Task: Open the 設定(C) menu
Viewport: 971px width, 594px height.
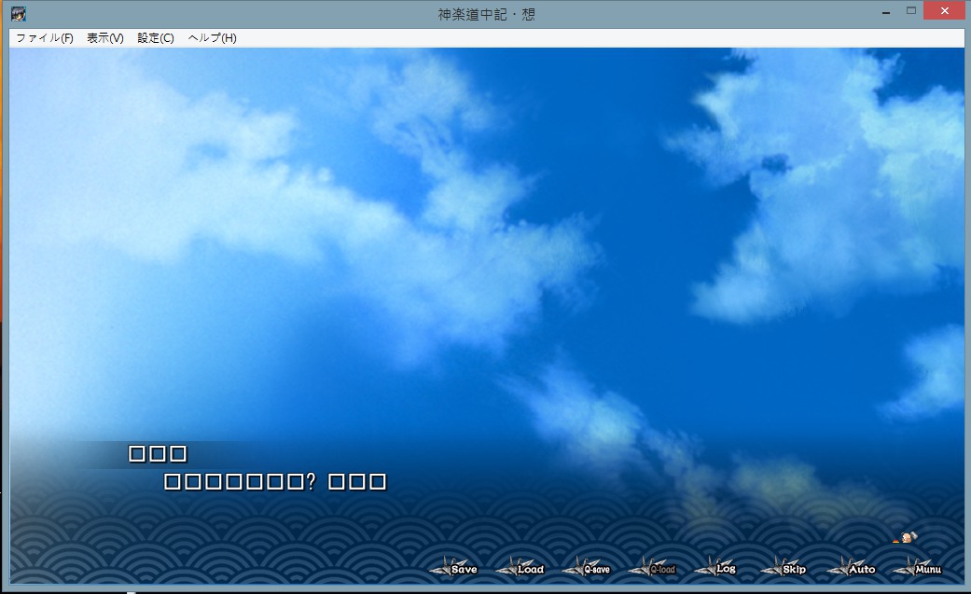Action: point(156,38)
